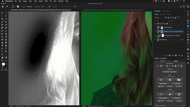Click the large burn button in DOCMA panel

[x=179, y=80]
